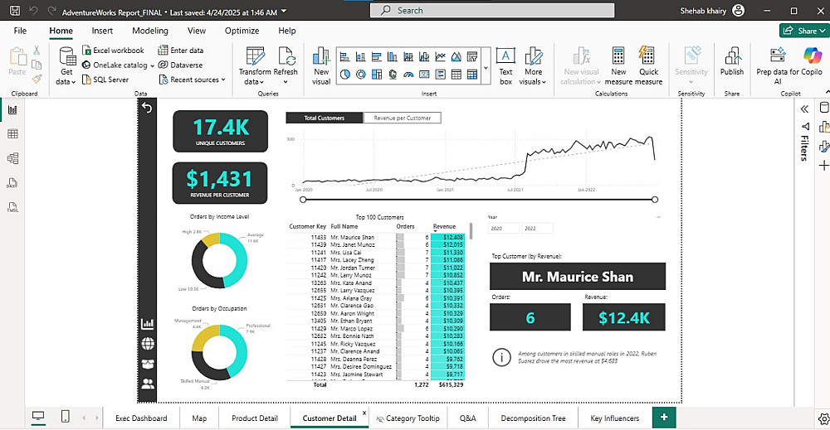Open the Insert ribbon tab
This screenshot has width=830, height=430.
point(102,31)
